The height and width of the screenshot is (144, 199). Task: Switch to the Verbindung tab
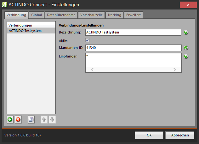click(x=16, y=15)
